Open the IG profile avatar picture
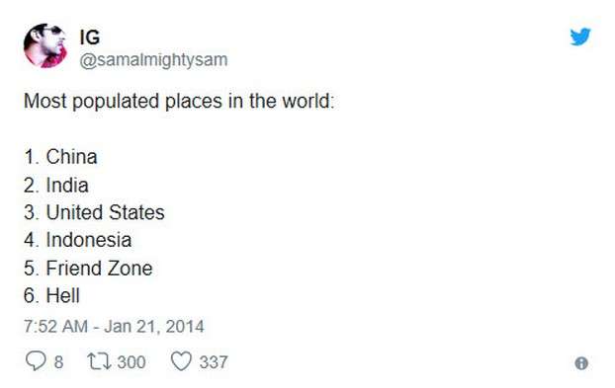The width and height of the screenshot is (615, 388). pyautogui.click(x=45, y=45)
